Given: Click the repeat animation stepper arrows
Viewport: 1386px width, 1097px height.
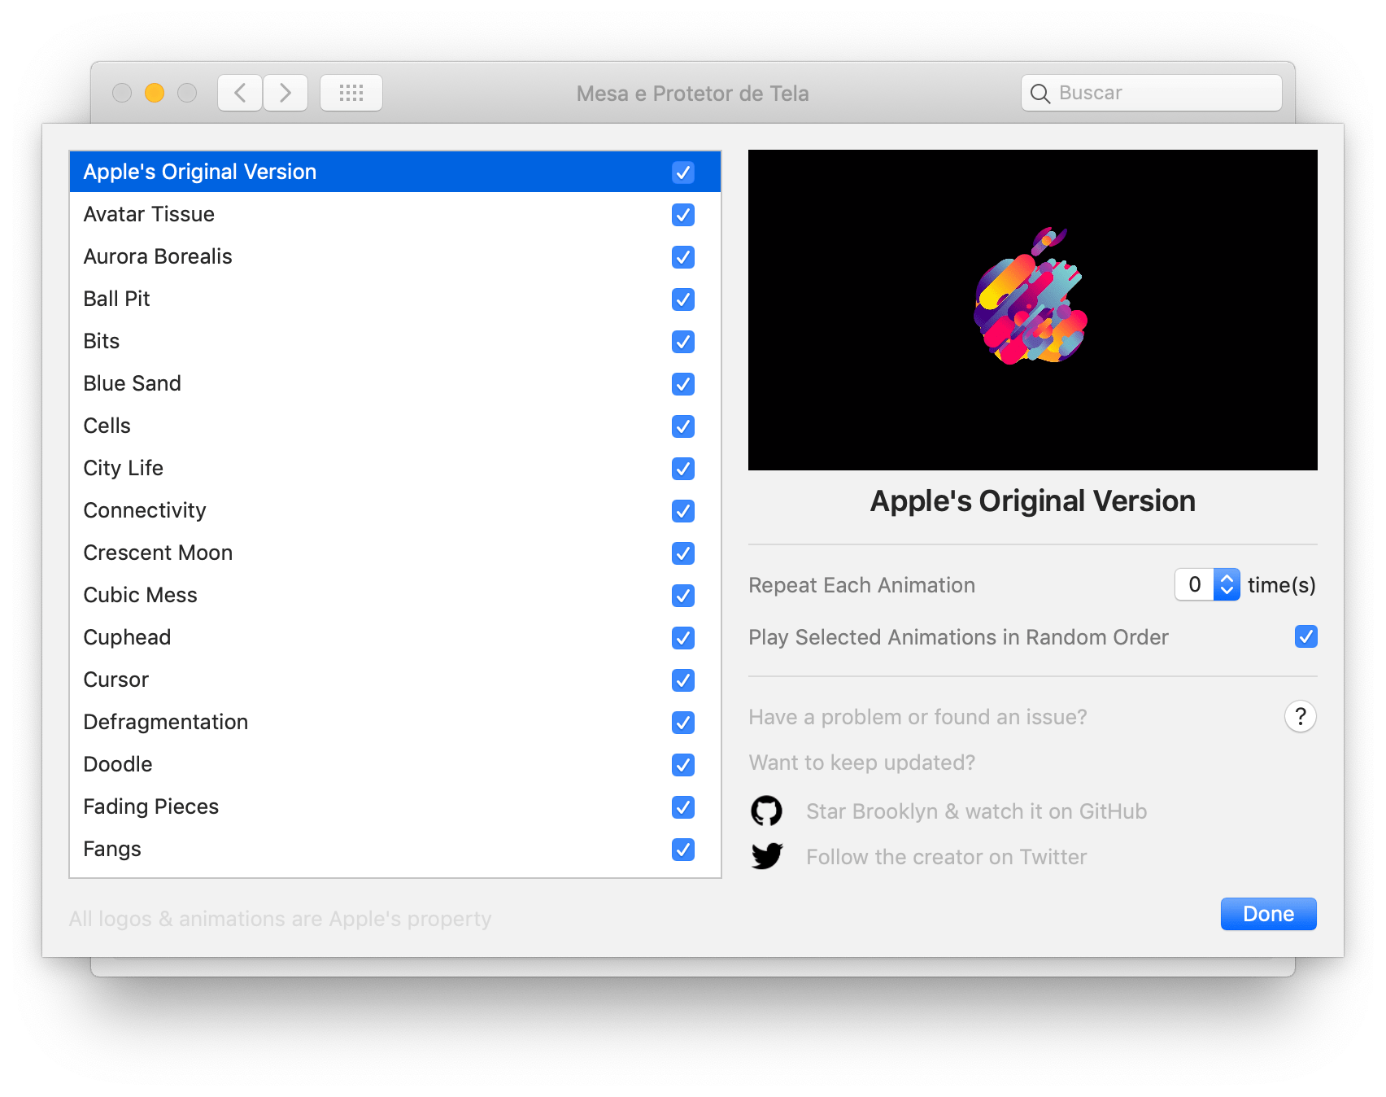Looking at the screenshot, I should coord(1227,584).
